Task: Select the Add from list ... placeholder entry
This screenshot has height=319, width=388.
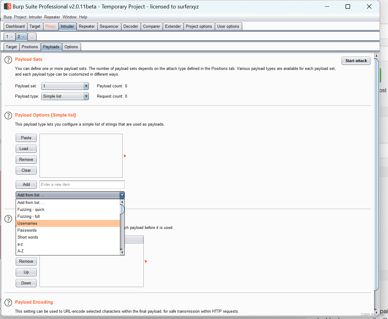Action: coord(68,202)
